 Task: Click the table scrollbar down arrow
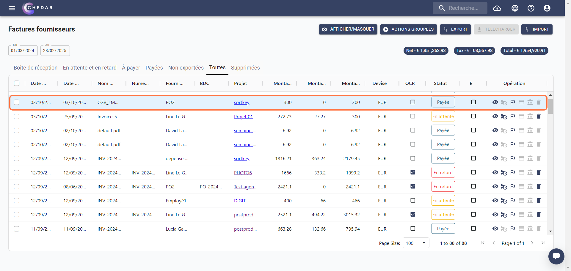(550, 231)
